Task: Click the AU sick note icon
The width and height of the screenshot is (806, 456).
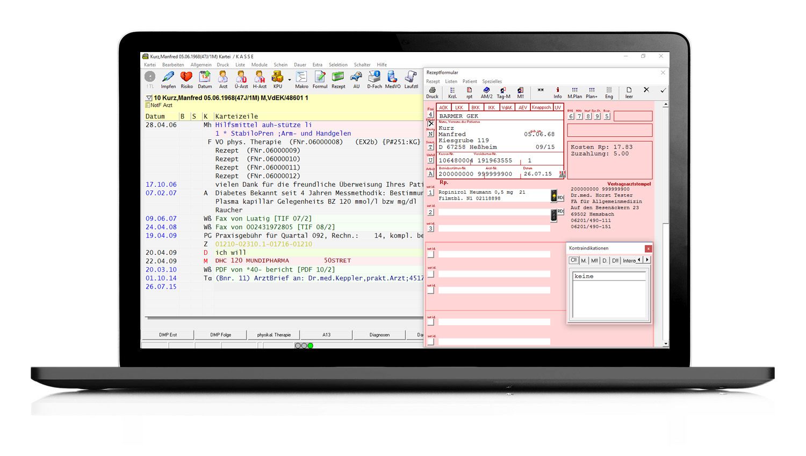Action: click(x=356, y=79)
